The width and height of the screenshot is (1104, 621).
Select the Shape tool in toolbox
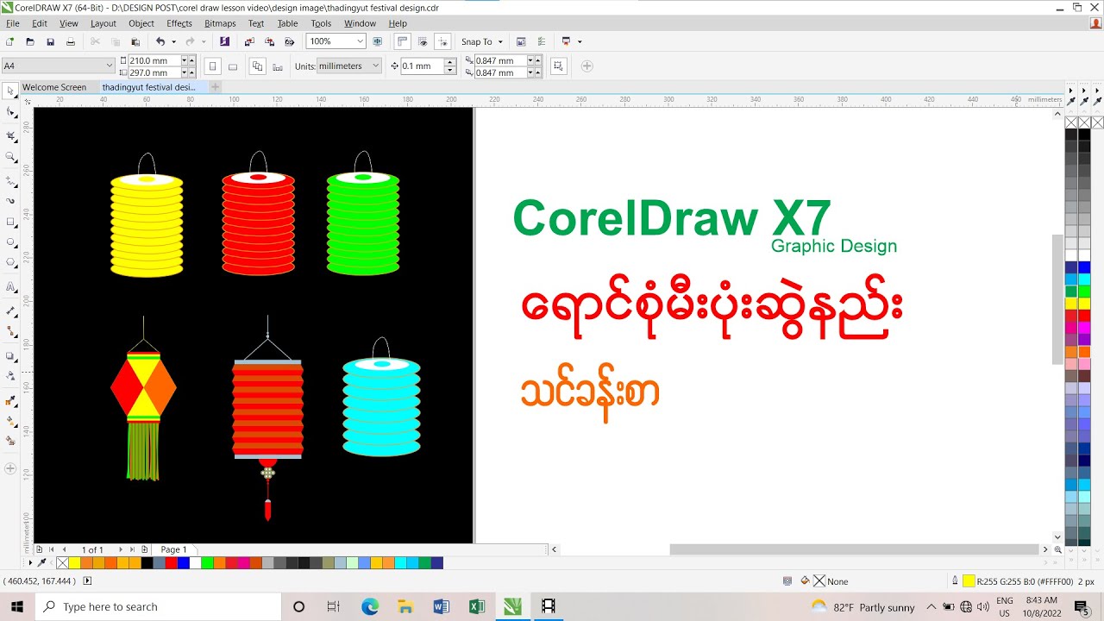coord(10,112)
